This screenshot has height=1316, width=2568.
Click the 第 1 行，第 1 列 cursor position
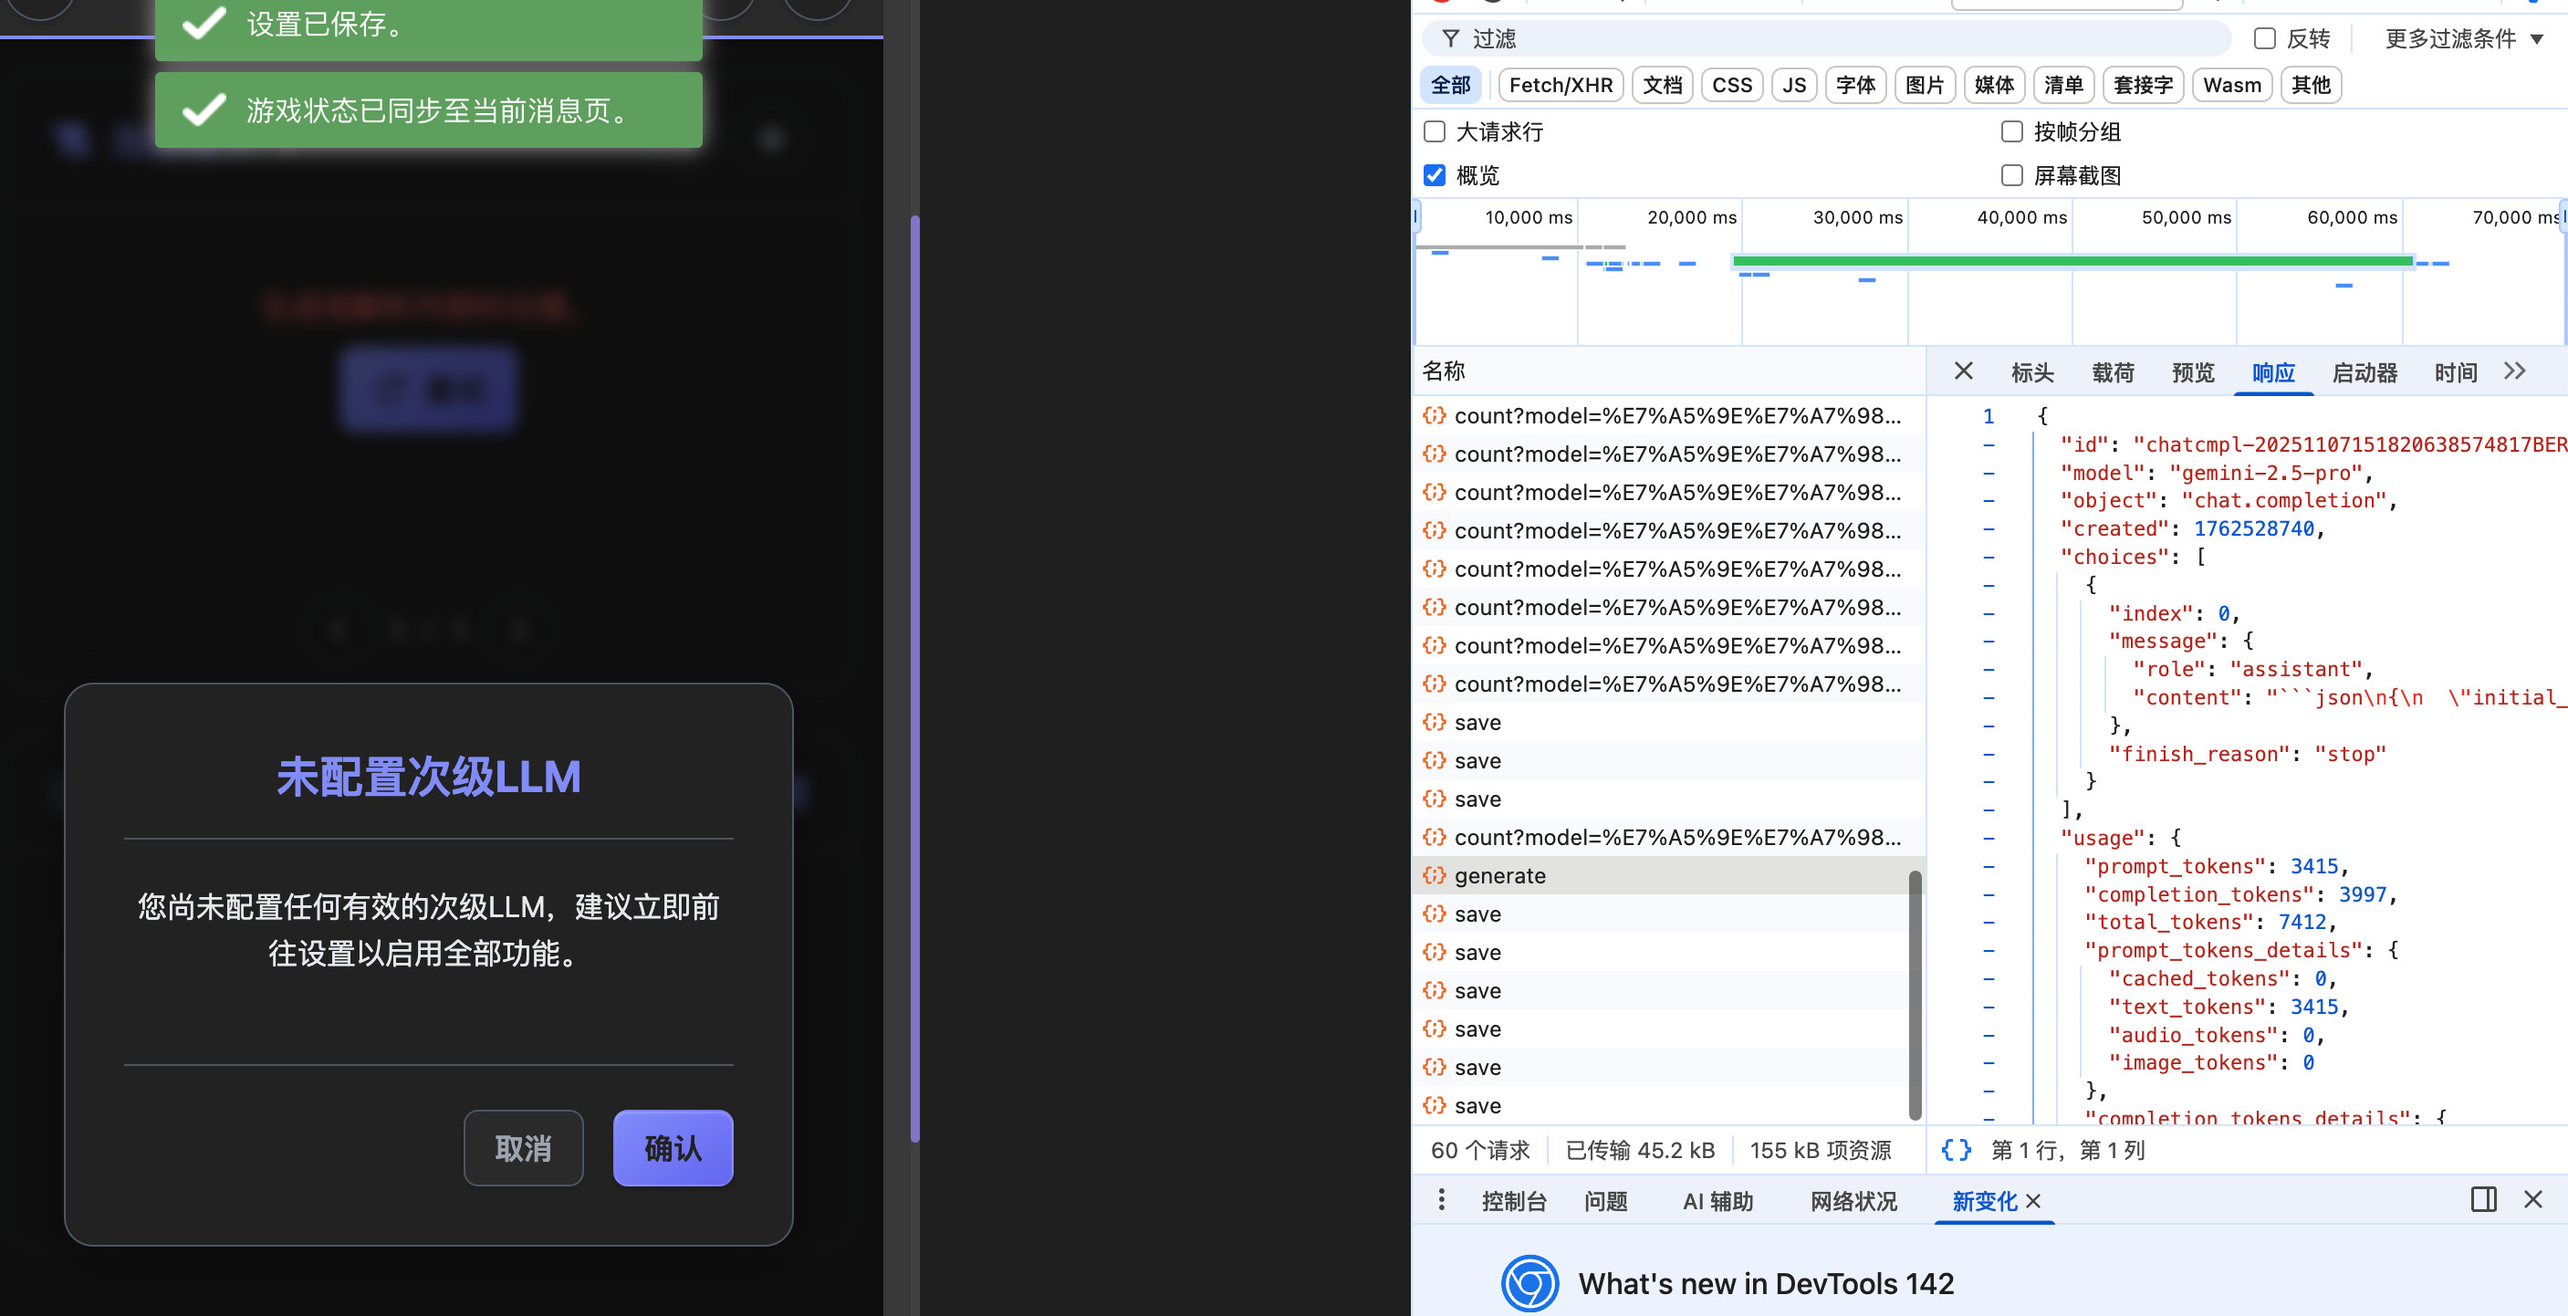click(2068, 1150)
